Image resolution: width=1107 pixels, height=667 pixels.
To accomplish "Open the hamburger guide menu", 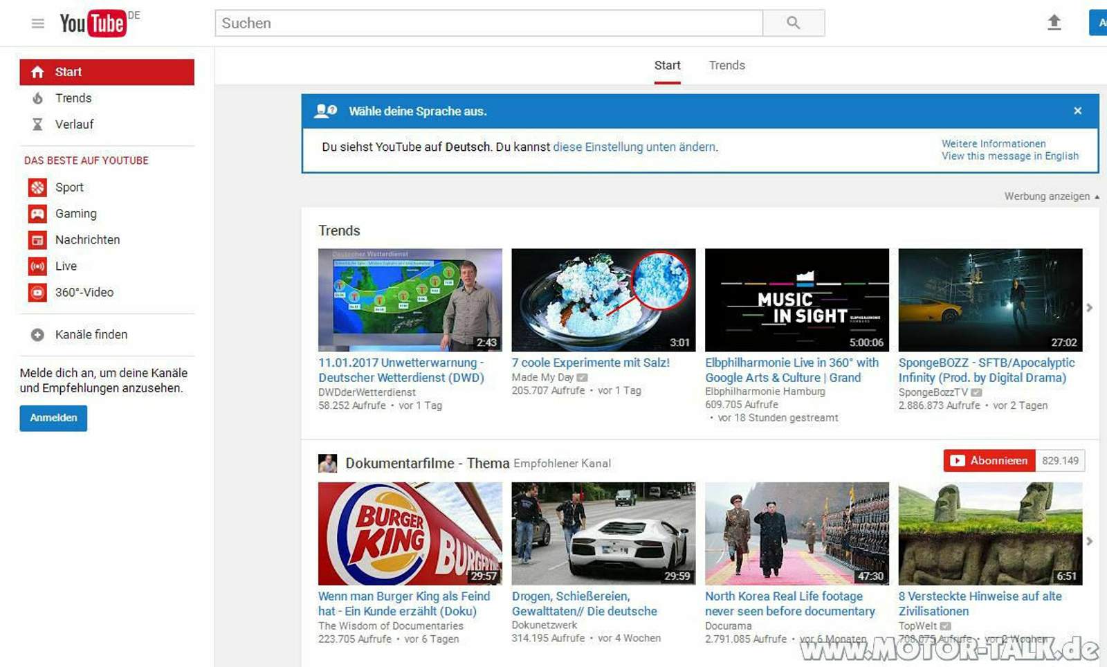I will (x=38, y=24).
